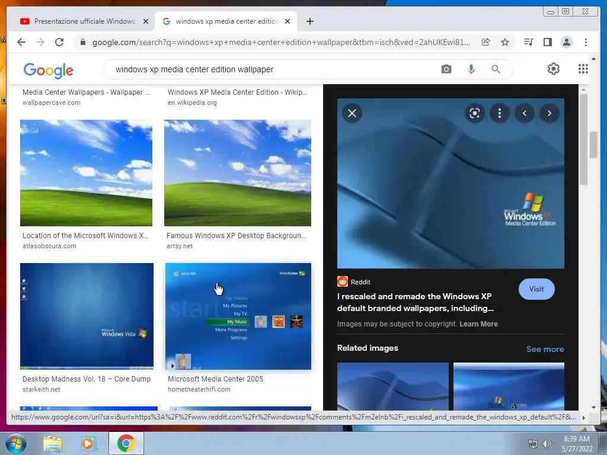Close the Google search tab

coord(287,21)
